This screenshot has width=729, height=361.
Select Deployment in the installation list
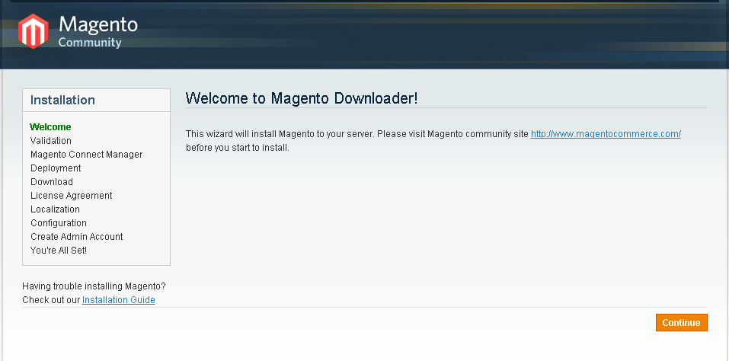[x=56, y=168]
